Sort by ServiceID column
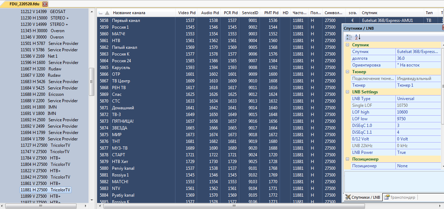Screen dimensions: 444x209 (250, 13)
